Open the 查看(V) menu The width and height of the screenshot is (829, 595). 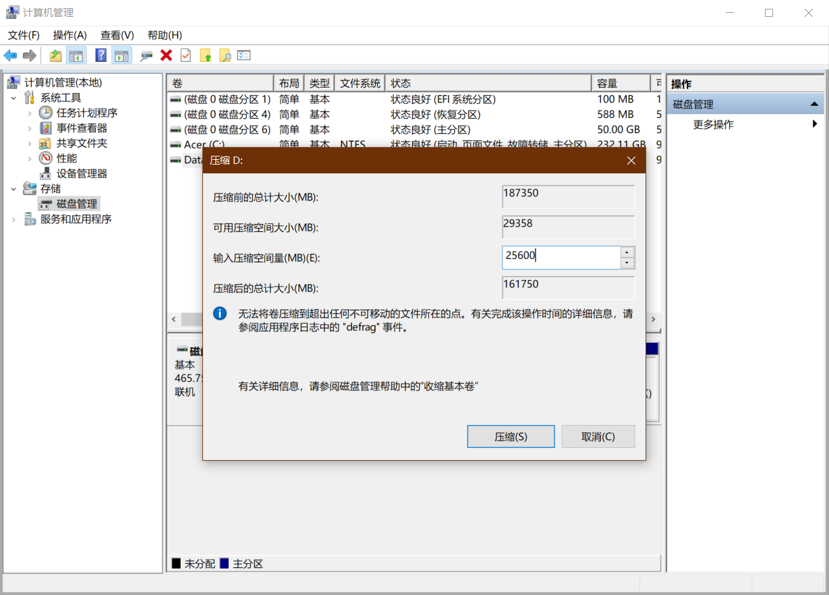click(x=116, y=34)
